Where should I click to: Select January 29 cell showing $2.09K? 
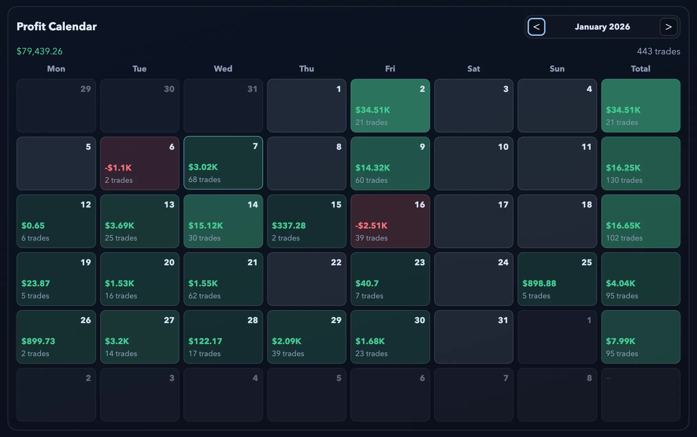pos(306,337)
